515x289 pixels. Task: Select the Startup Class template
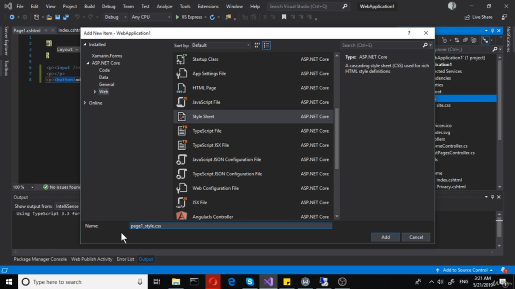tap(253, 59)
